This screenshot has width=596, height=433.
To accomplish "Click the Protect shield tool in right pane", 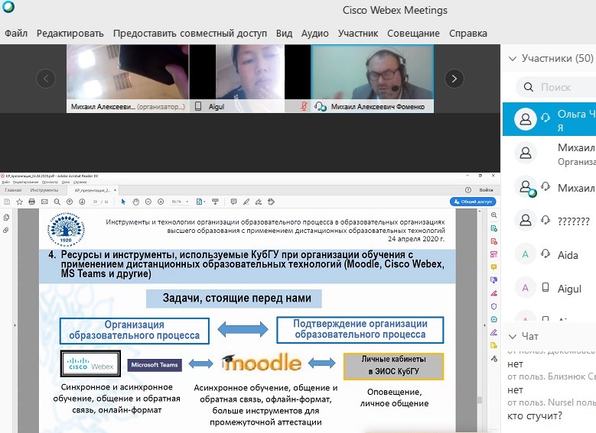I will [x=493, y=306].
